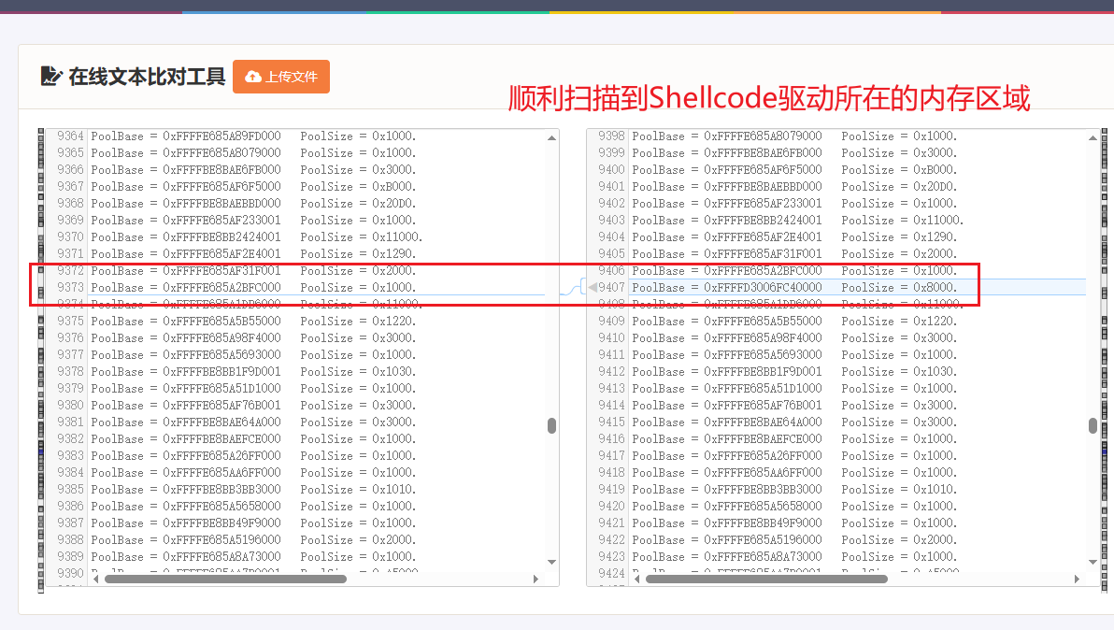Grab the left pane vertical scrollbar thumb
Screen dimensions: 1114x630
coord(552,425)
